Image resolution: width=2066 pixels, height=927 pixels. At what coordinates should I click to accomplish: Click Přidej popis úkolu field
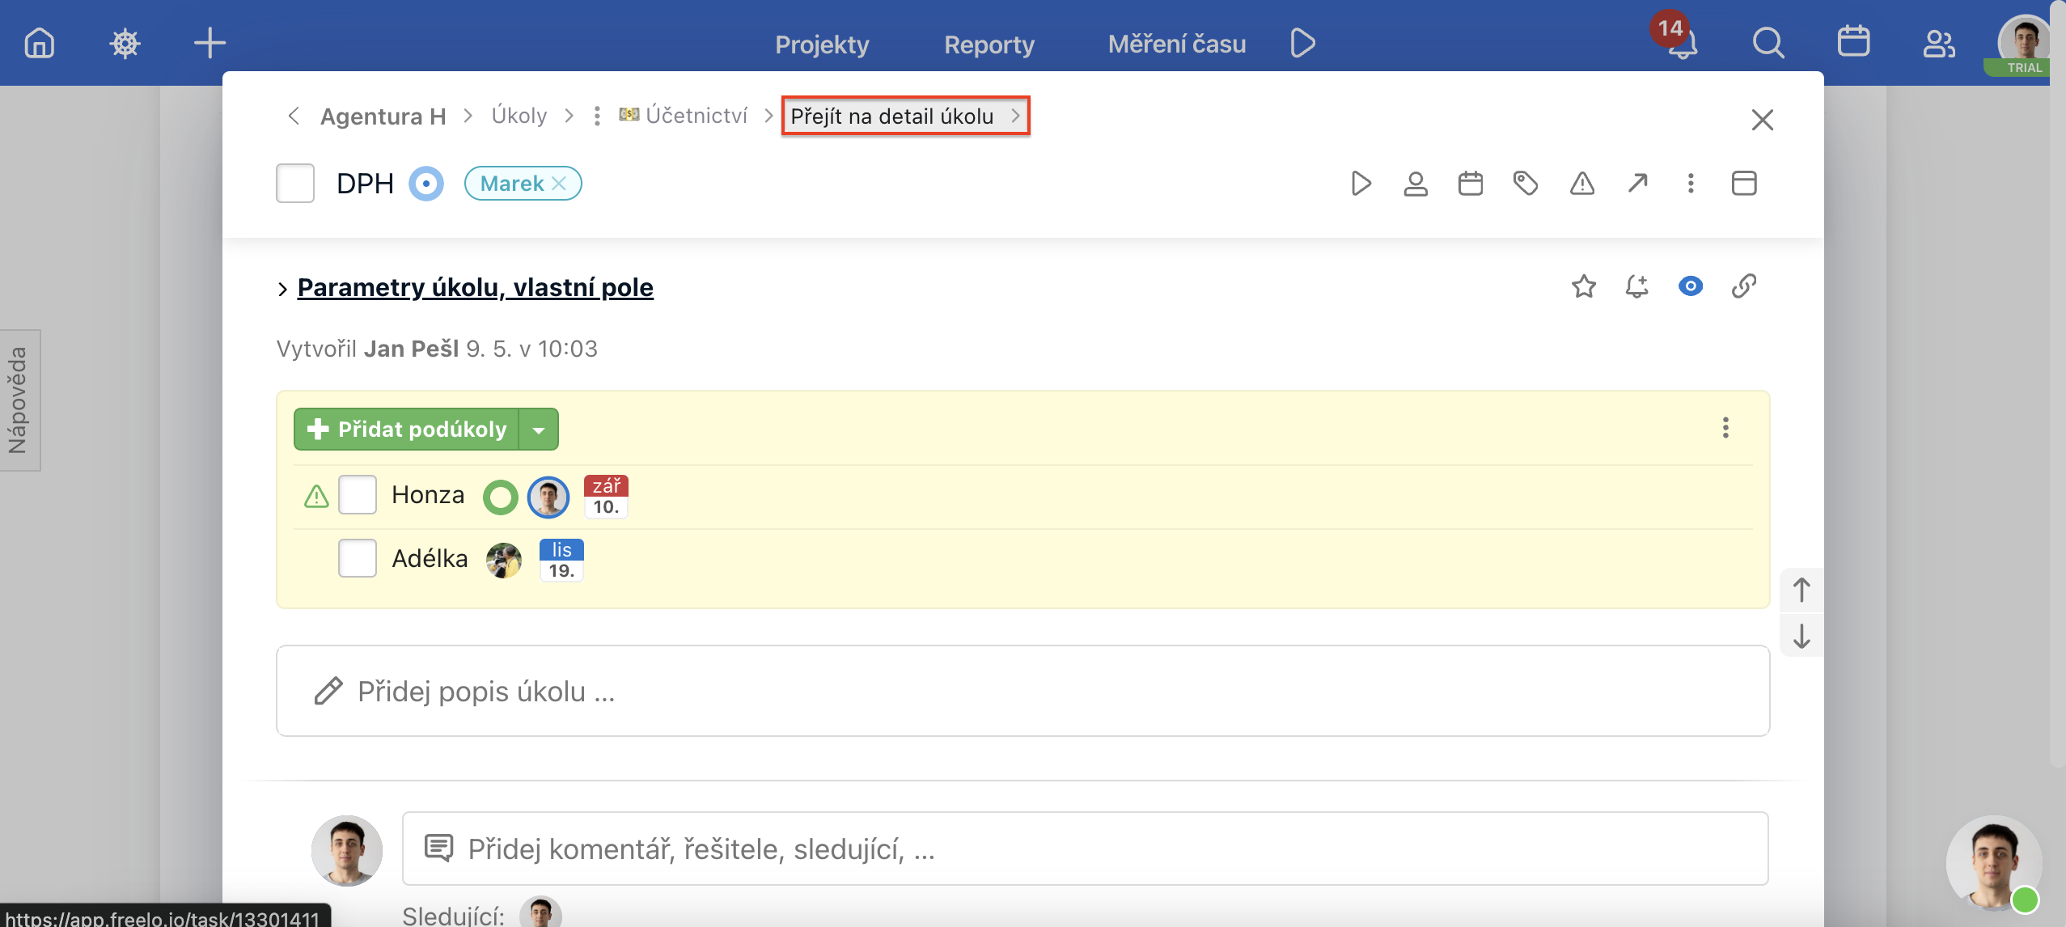coord(1022,691)
